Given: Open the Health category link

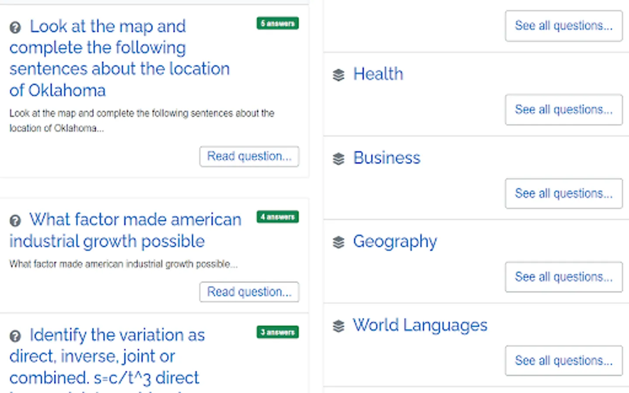Looking at the screenshot, I should (x=378, y=74).
